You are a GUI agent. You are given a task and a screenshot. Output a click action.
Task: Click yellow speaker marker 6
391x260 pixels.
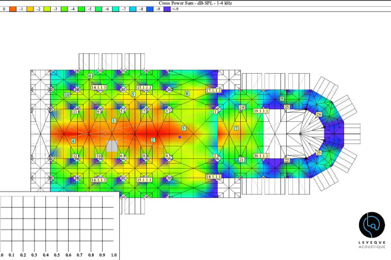click(x=122, y=156)
